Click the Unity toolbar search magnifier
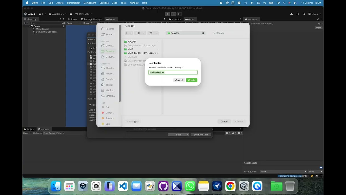The height and width of the screenshot is (195, 346). point(304,14)
